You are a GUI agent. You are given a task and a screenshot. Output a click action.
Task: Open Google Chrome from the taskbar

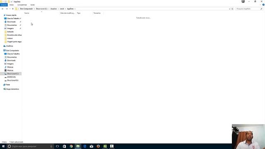coord(71,146)
